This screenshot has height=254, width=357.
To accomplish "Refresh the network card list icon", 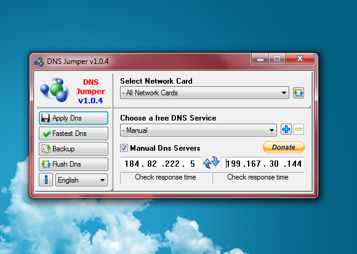I will [x=299, y=93].
